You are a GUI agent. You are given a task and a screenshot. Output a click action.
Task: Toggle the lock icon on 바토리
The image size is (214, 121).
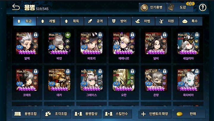coord(100,35)
